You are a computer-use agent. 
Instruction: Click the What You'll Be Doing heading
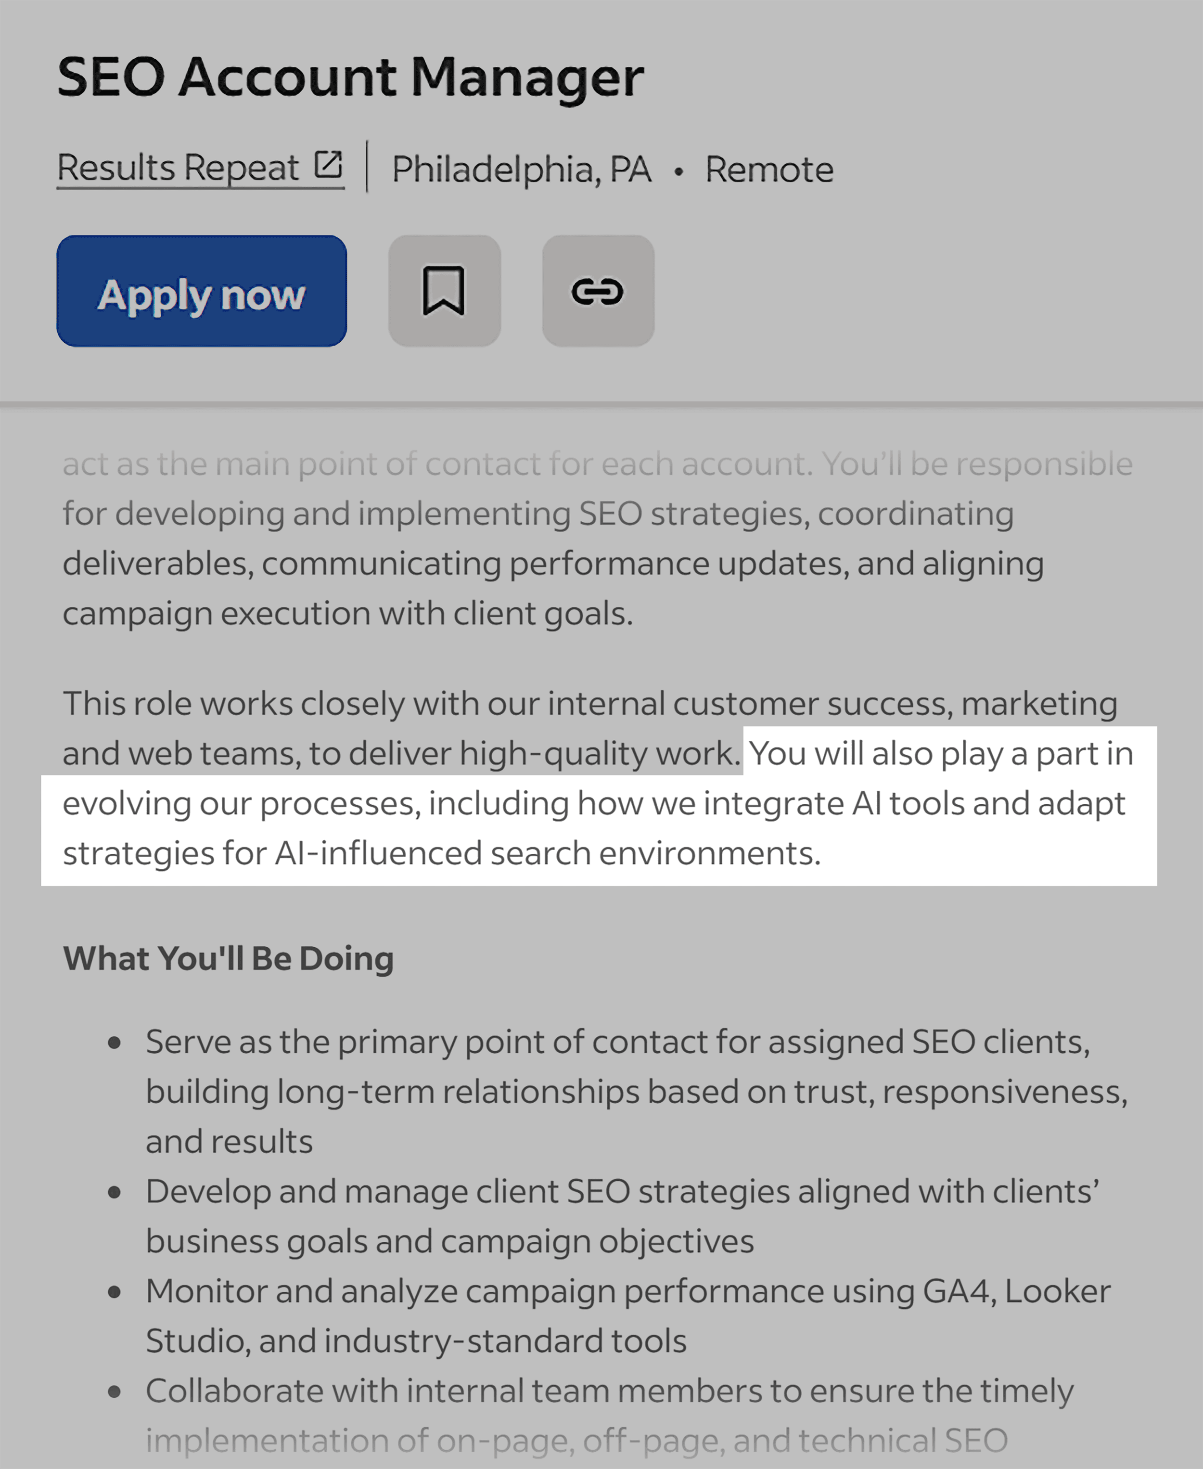pyautogui.click(x=227, y=959)
